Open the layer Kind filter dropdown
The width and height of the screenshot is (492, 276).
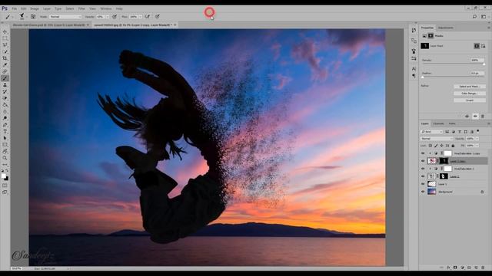(x=432, y=132)
